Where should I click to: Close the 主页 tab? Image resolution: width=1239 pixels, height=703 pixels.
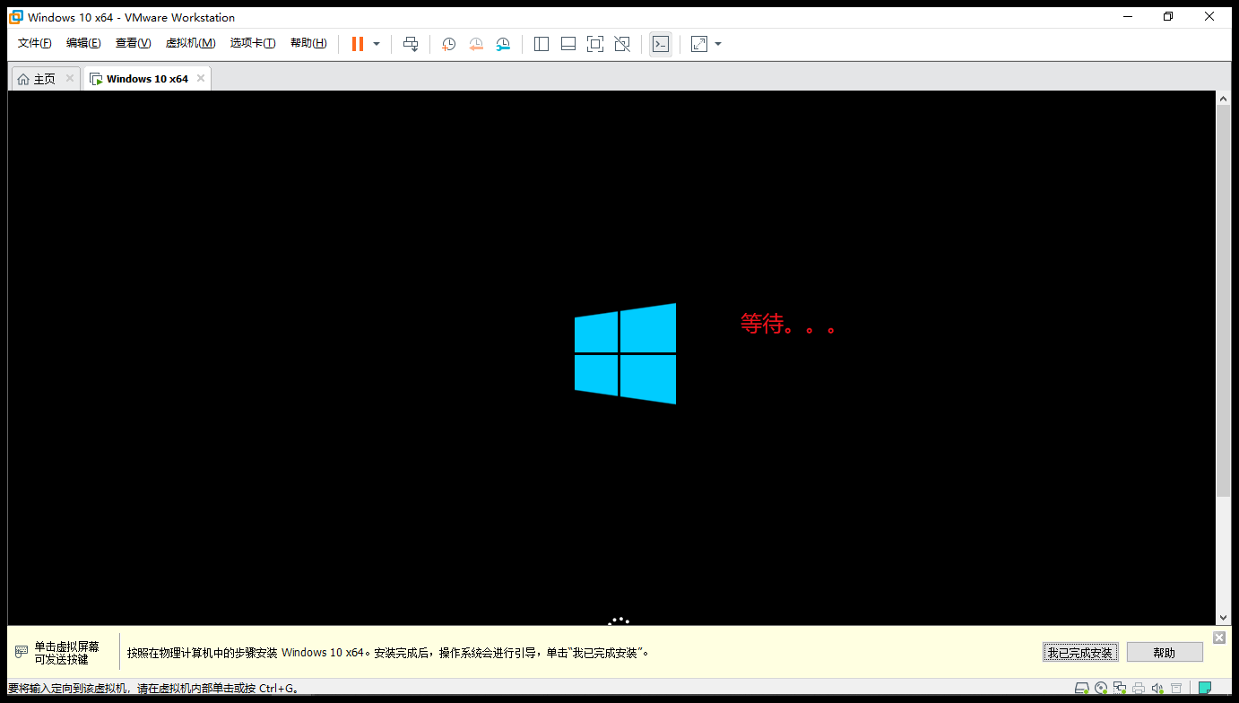click(x=70, y=78)
